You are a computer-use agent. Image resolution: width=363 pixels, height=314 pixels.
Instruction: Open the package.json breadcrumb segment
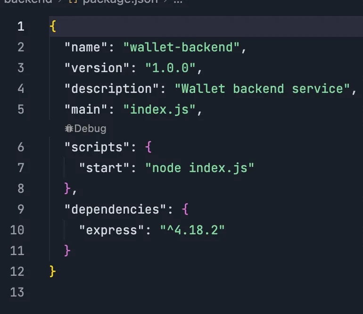tap(119, 1)
